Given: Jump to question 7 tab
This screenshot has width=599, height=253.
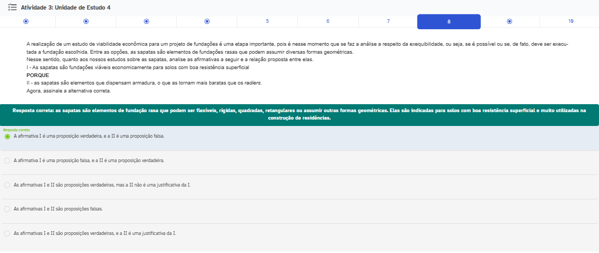Looking at the screenshot, I should (388, 21).
